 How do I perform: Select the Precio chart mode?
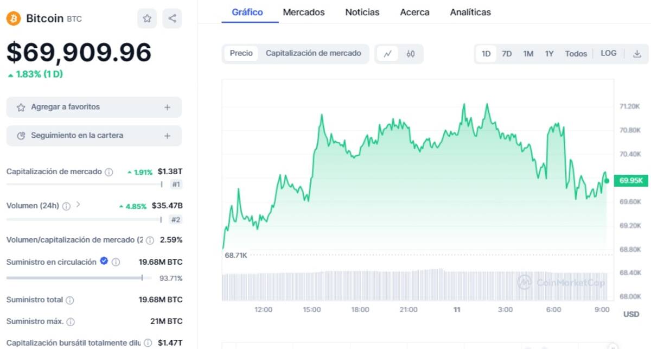coord(241,53)
